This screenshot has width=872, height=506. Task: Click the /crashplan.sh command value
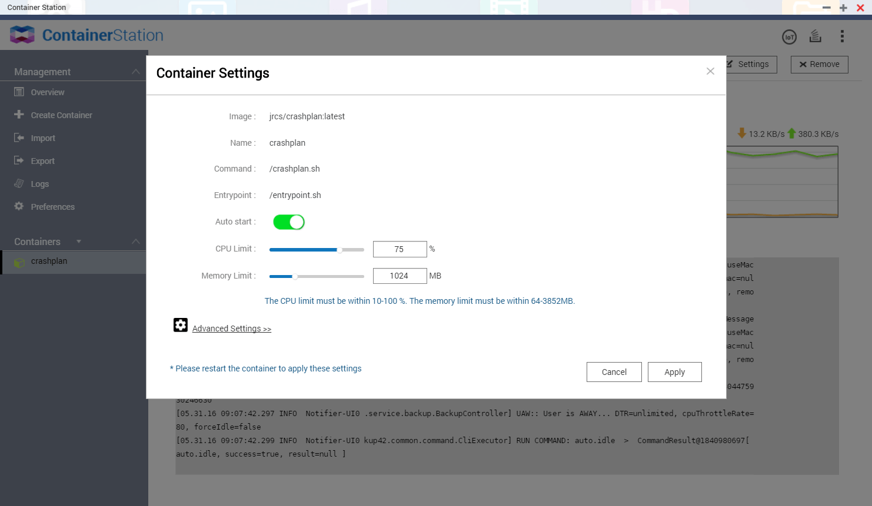pyautogui.click(x=295, y=169)
